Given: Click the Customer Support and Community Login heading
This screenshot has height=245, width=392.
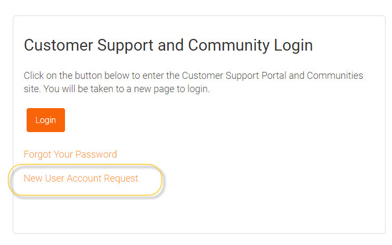Looking at the screenshot, I should point(168,45).
